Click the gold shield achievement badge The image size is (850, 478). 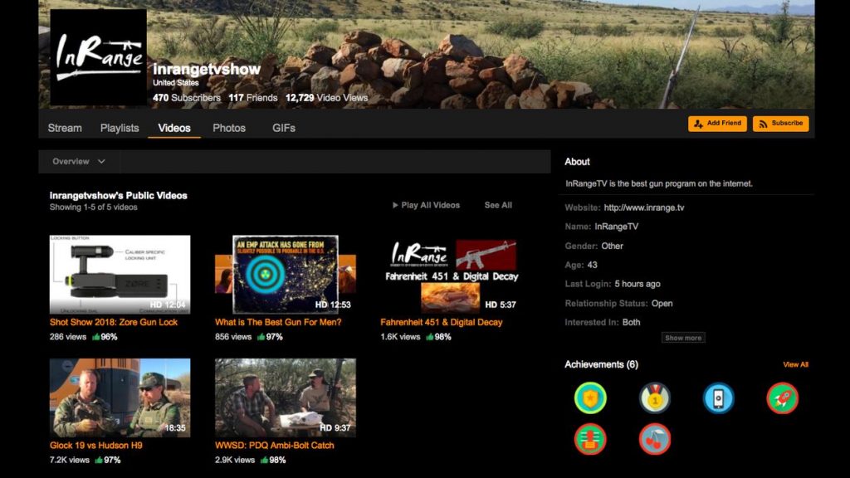[x=590, y=398]
